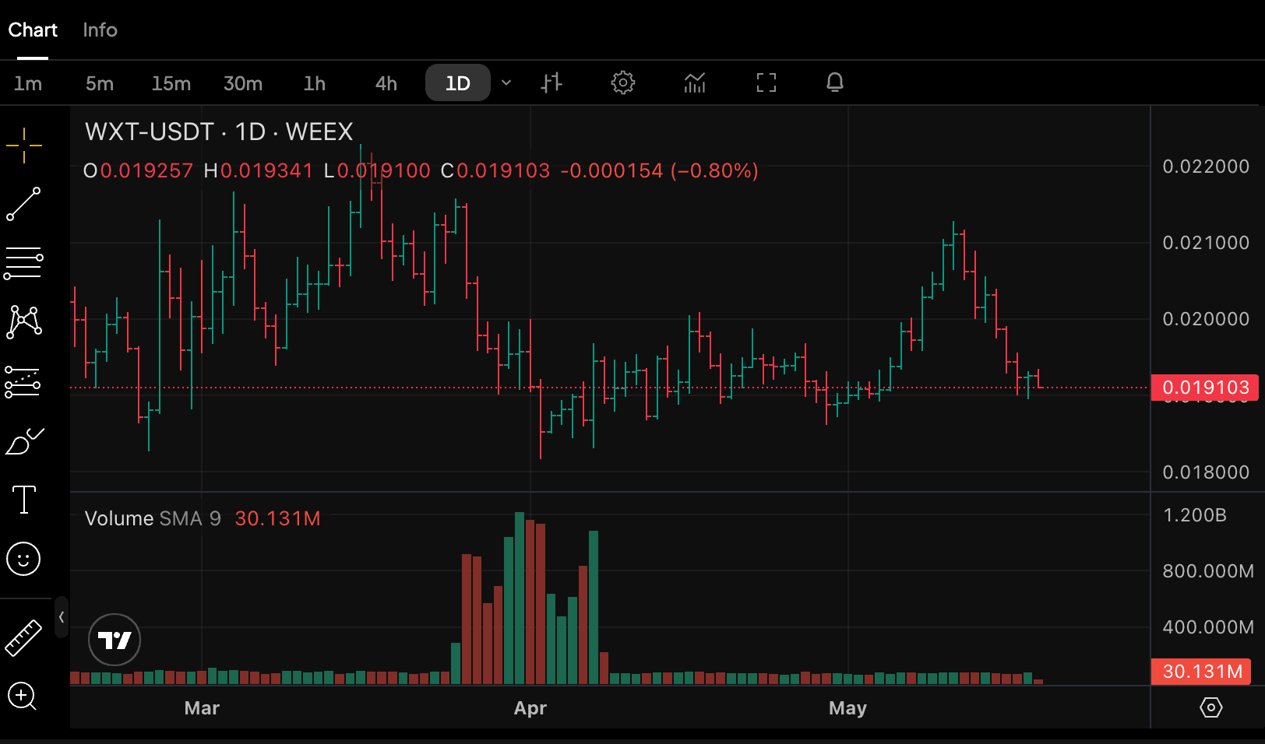Click the 0.022000 price scale label
The height and width of the screenshot is (744, 1265).
(x=1206, y=167)
